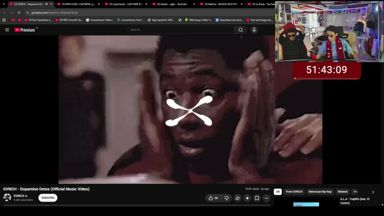Show more filter chips with right chevron
384x216 pixels.
click(x=373, y=192)
